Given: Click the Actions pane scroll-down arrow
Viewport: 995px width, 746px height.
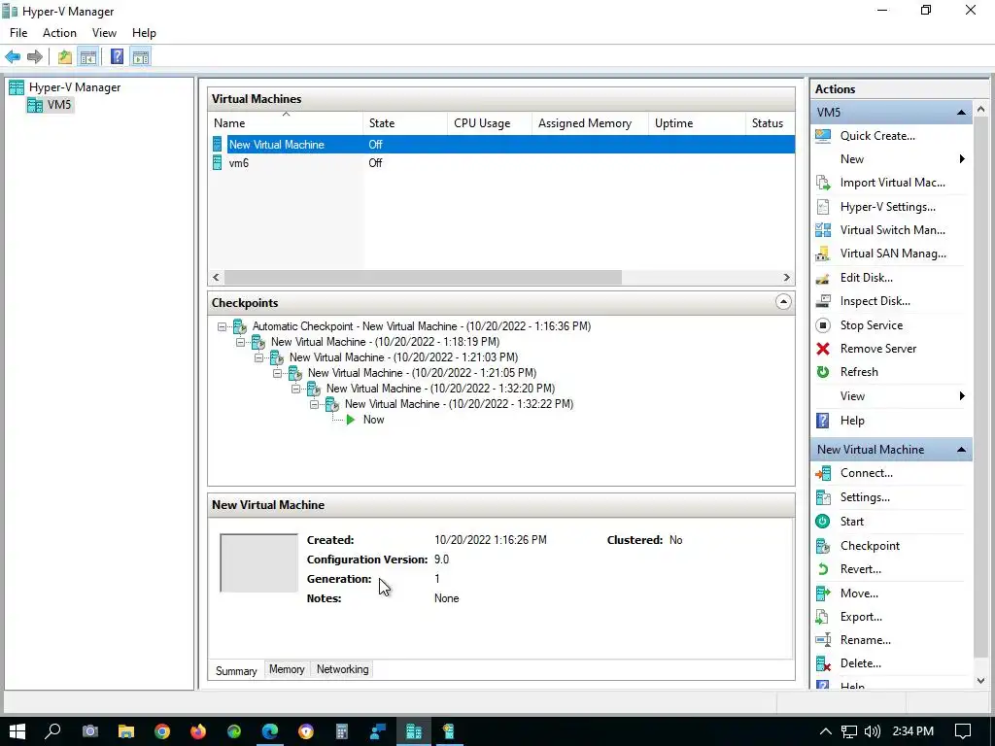Looking at the screenshot, I should click(981, 681).
